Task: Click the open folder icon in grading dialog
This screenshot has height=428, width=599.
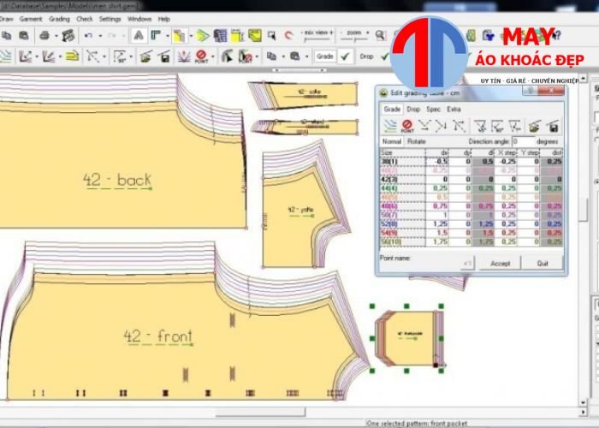Action: coord(535,126)
